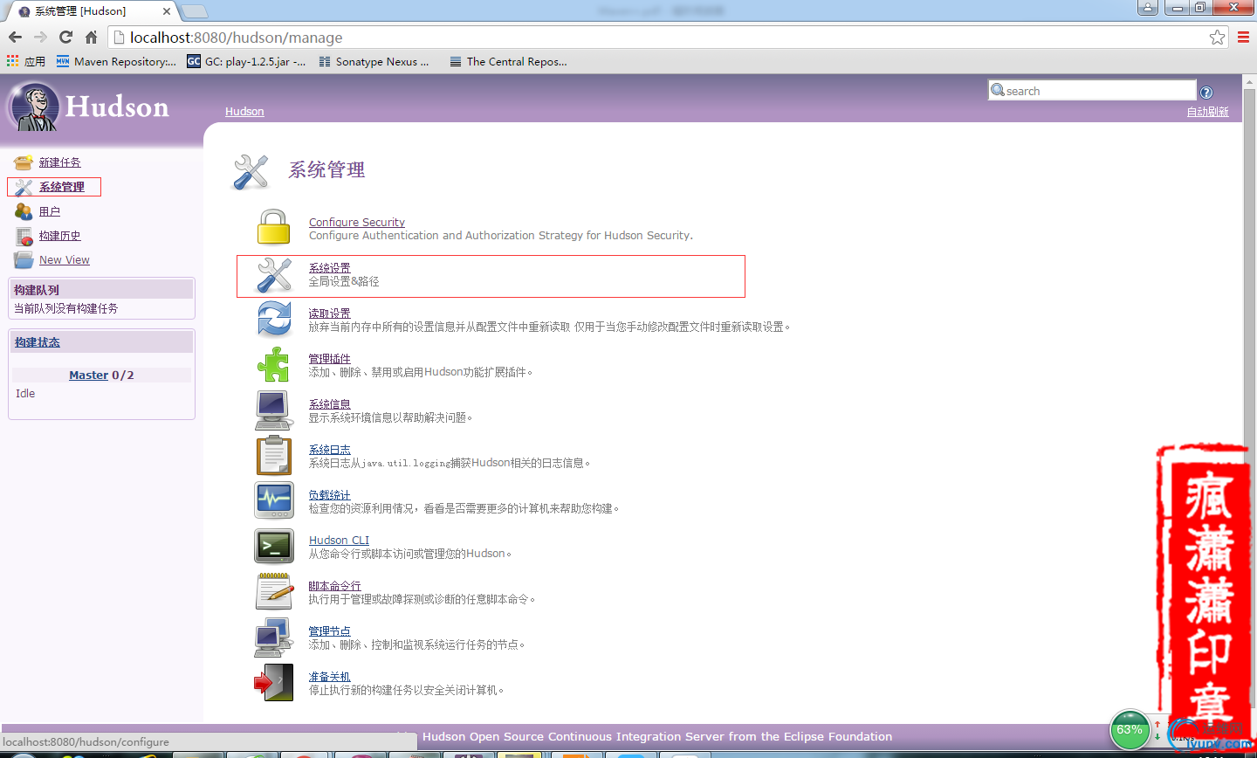1257x758 pixels.
Task: Open the 负载统计 link
Action: [329, 494]
